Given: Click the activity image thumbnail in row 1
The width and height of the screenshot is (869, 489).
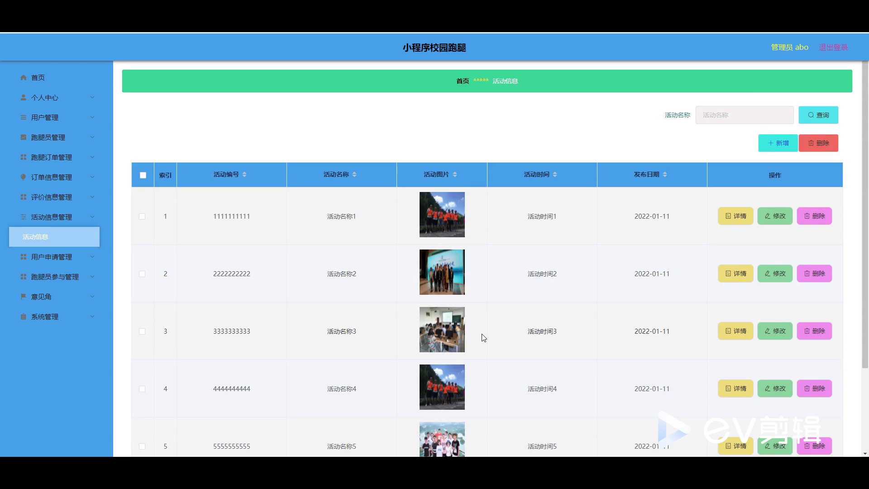Looking at the screenshot, I should coord(442,215).
